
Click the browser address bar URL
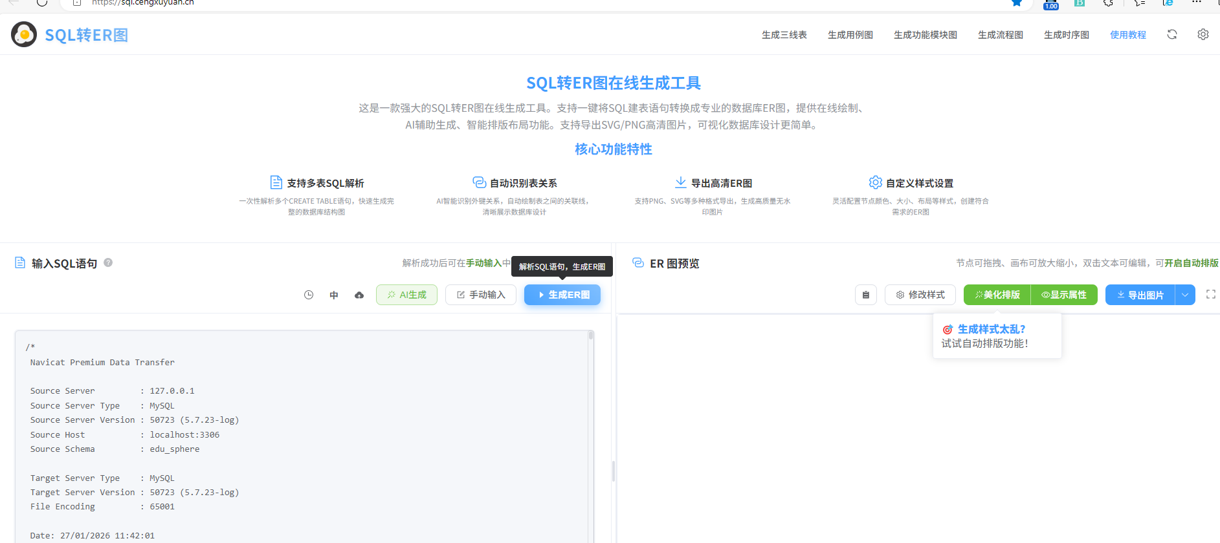click(x=142, y=3)
